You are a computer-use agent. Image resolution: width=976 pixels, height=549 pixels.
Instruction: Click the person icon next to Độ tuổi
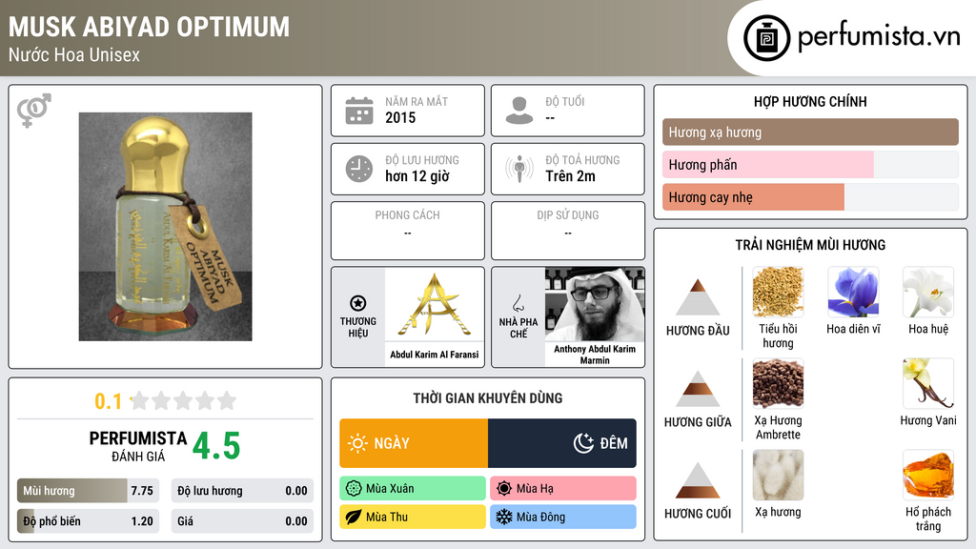(519, 111)
